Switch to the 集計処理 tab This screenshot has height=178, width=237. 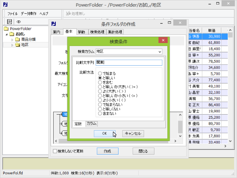tap(115, 32)
